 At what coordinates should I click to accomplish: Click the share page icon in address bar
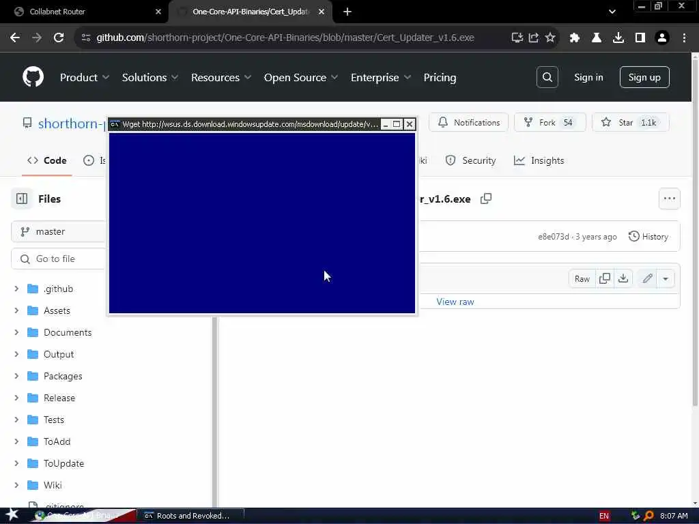pyautogui.click(x=533, y=38)
